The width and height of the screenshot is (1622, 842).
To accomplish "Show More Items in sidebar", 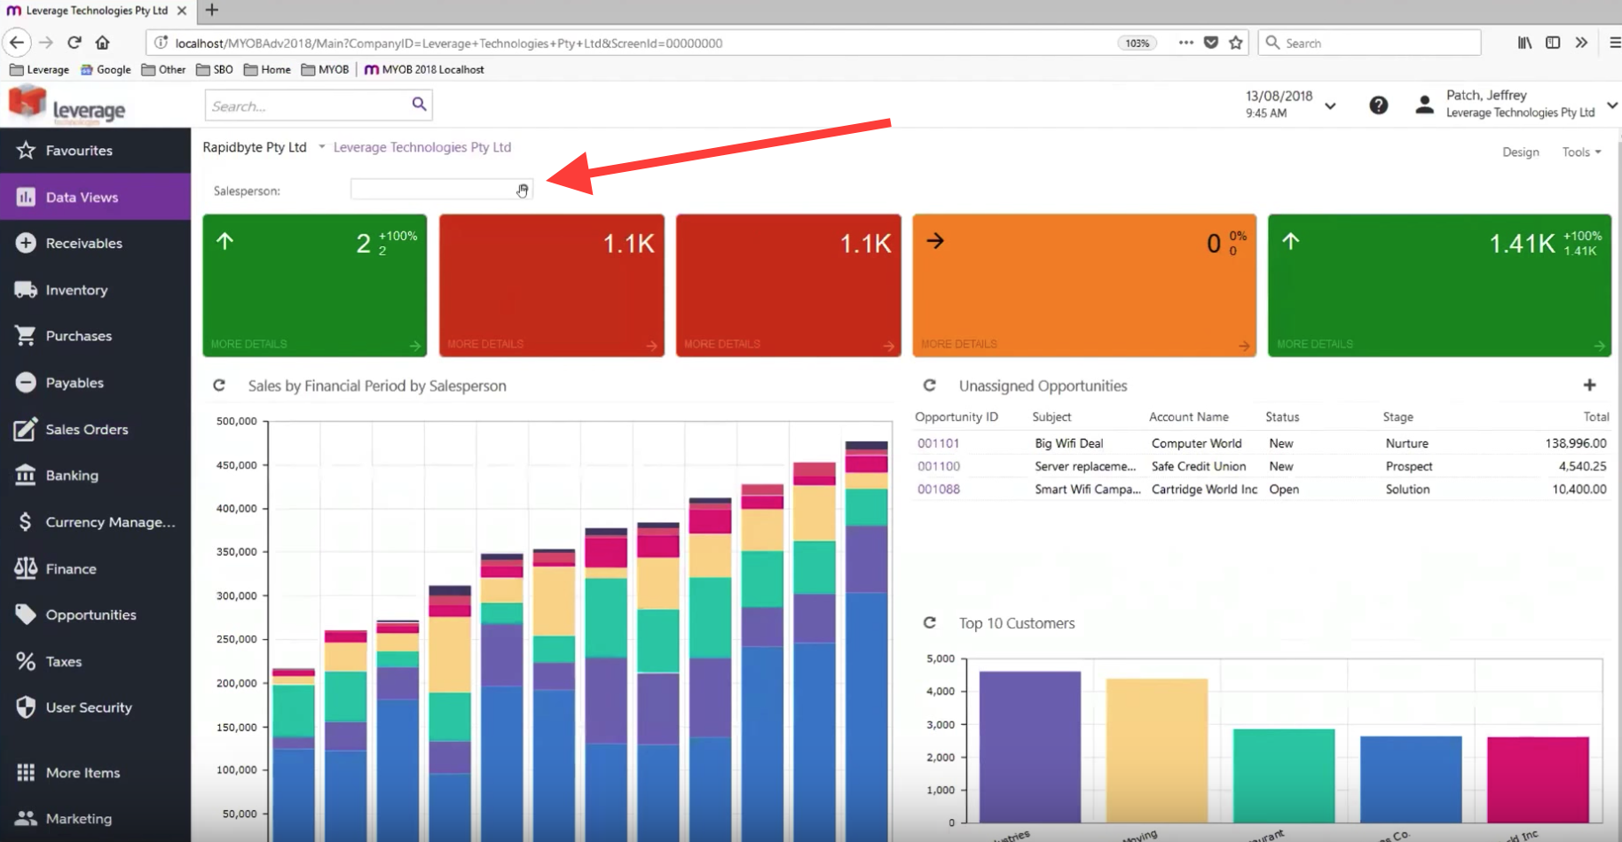I will pos(83,773).
